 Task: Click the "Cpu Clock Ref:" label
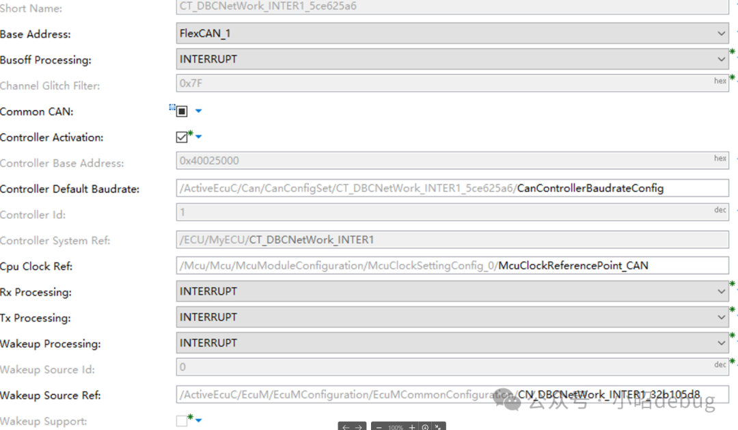(x=36, y=267)
